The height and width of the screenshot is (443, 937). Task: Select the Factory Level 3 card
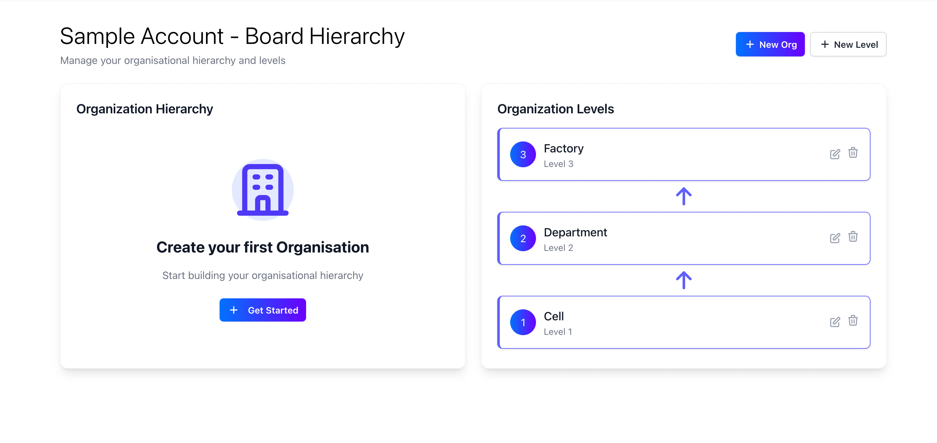point(684,154)
